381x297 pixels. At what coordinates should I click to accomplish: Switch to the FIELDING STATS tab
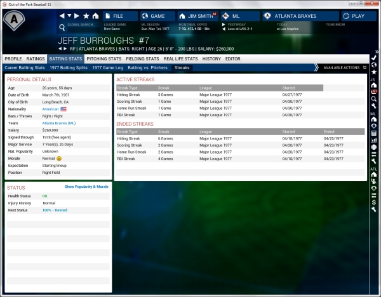tap(142, 59)
